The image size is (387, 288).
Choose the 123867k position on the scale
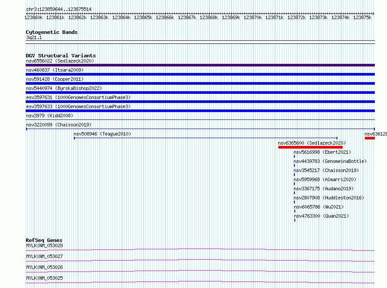pyautogui.click(x=187, y=17)
